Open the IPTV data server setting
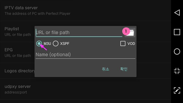Viewport: 183px width, 103px height. pyautogui.click(x=85, y=10)
